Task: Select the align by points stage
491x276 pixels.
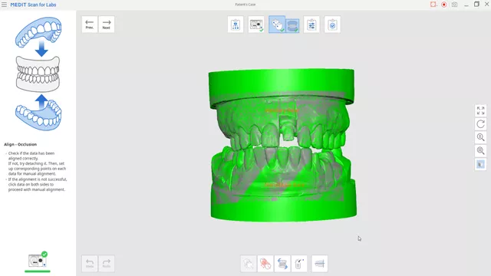Action: (x=277, y=25)
